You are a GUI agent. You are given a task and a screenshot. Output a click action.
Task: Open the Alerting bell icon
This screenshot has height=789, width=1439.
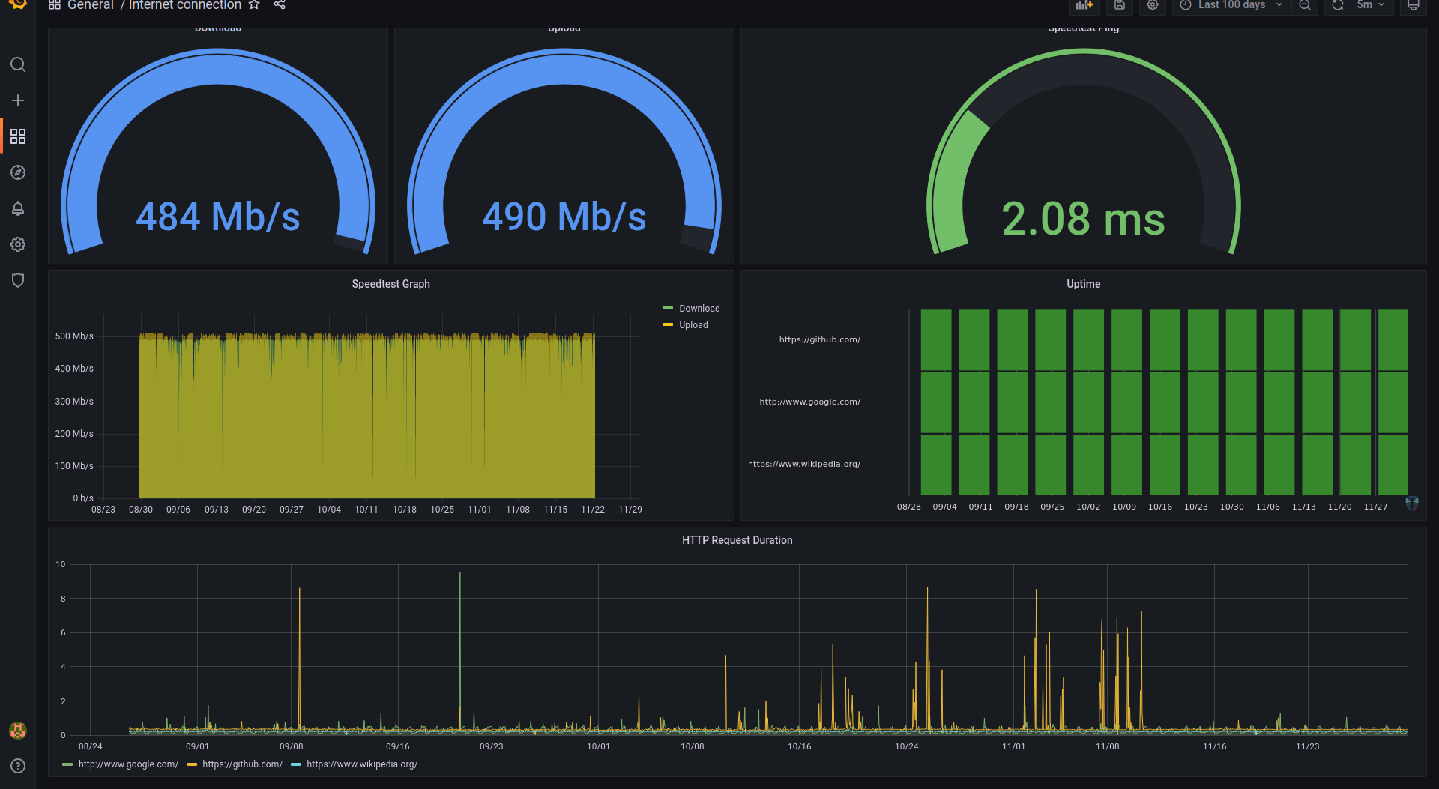[x=18, y=208]
